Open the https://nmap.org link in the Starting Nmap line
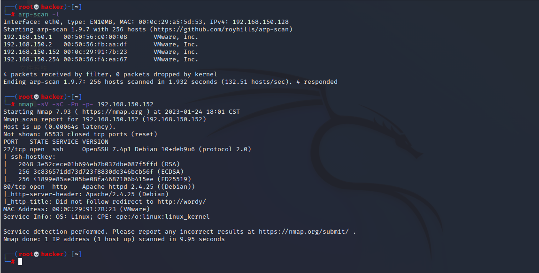This screenshot has width=539, height=273. point(112,112)
